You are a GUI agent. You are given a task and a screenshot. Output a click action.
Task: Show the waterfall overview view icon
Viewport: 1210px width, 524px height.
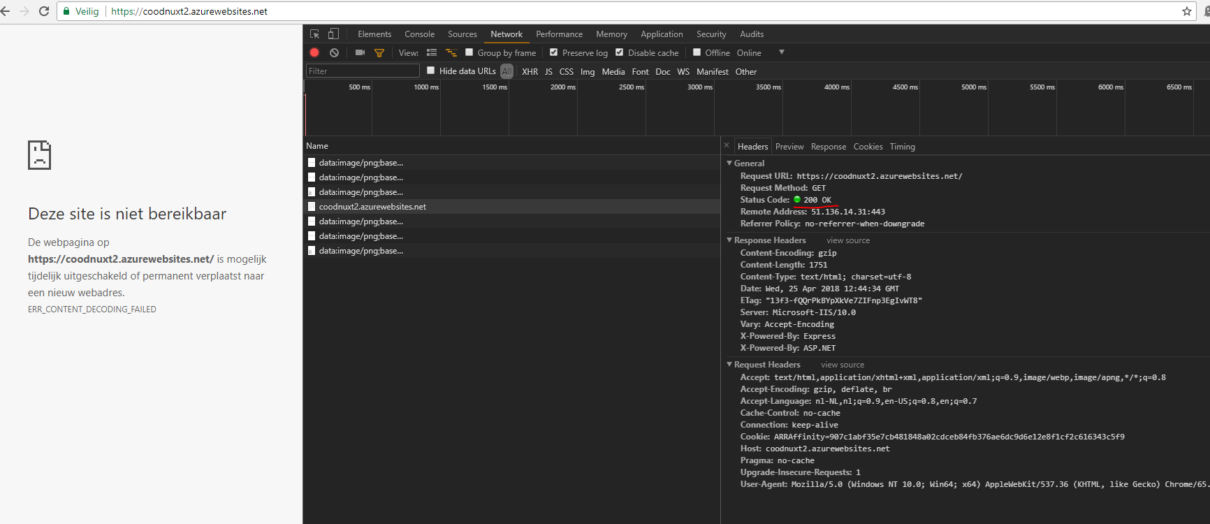[451, 52]
